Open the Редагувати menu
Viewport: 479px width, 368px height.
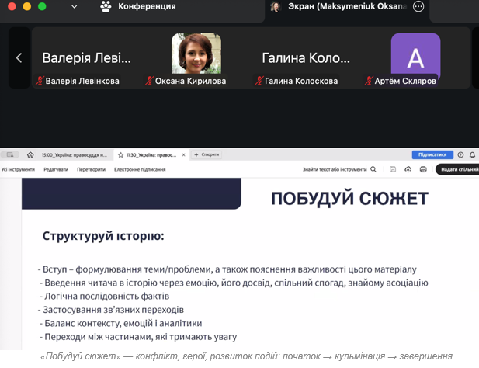point(56,169)
